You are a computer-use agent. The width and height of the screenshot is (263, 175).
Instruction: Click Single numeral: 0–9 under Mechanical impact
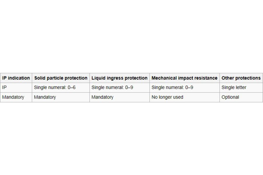[x=184, y=87]
